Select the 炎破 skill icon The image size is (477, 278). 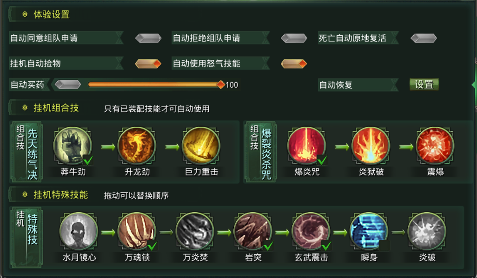[427, 232]
